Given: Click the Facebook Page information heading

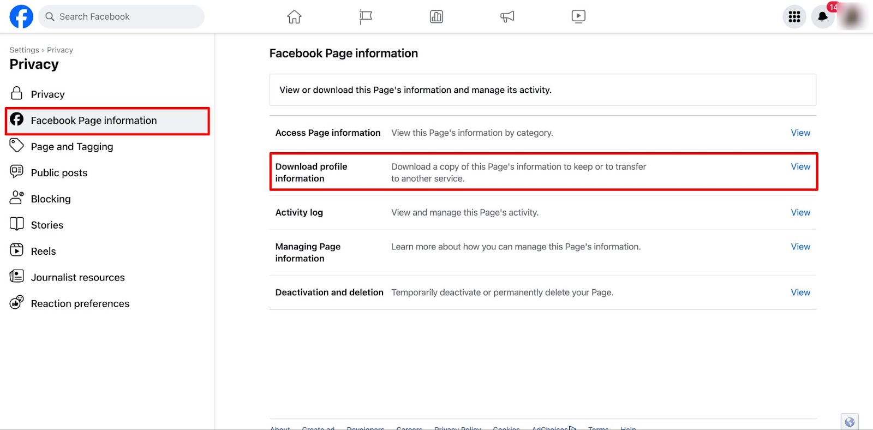Looking at the screenshot, I should click(x=344, y=53).
